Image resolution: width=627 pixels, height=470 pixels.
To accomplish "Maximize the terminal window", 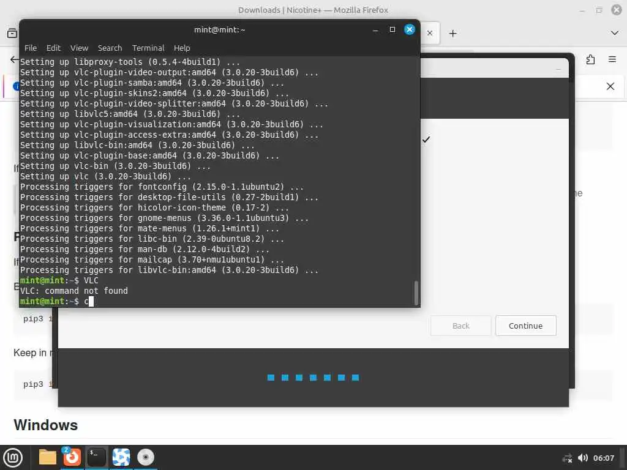I will pos(392,29).
